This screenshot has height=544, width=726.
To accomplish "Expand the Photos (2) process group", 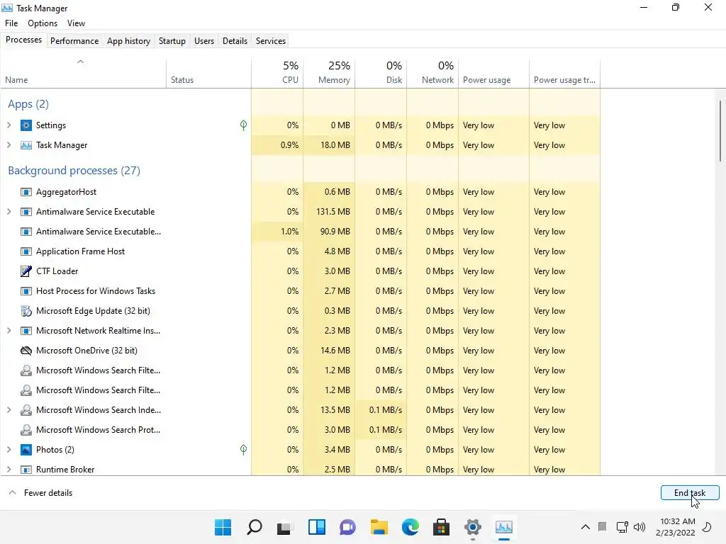I will point(9,450).
